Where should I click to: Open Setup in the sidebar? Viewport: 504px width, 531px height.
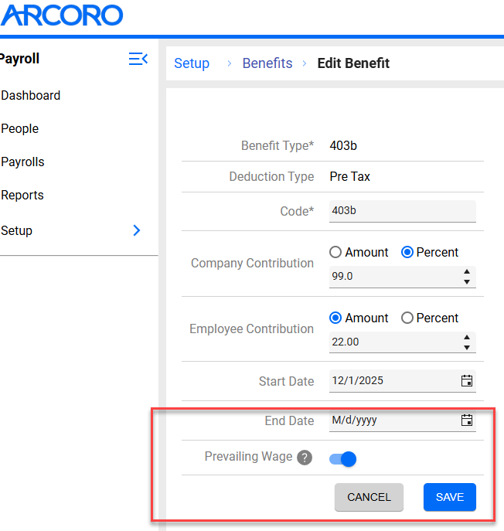16,230
